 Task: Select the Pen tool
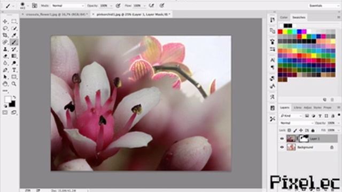(5, 70)
